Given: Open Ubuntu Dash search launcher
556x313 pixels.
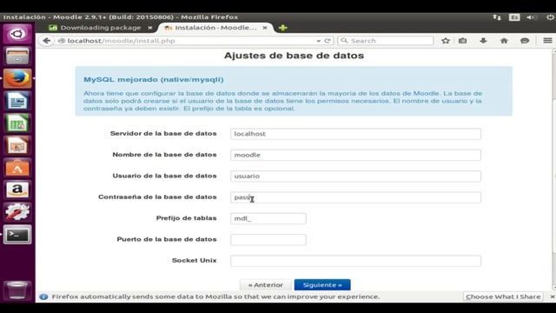Looking at the screenshot, I should pyautogui.click(x=17, y=34).
